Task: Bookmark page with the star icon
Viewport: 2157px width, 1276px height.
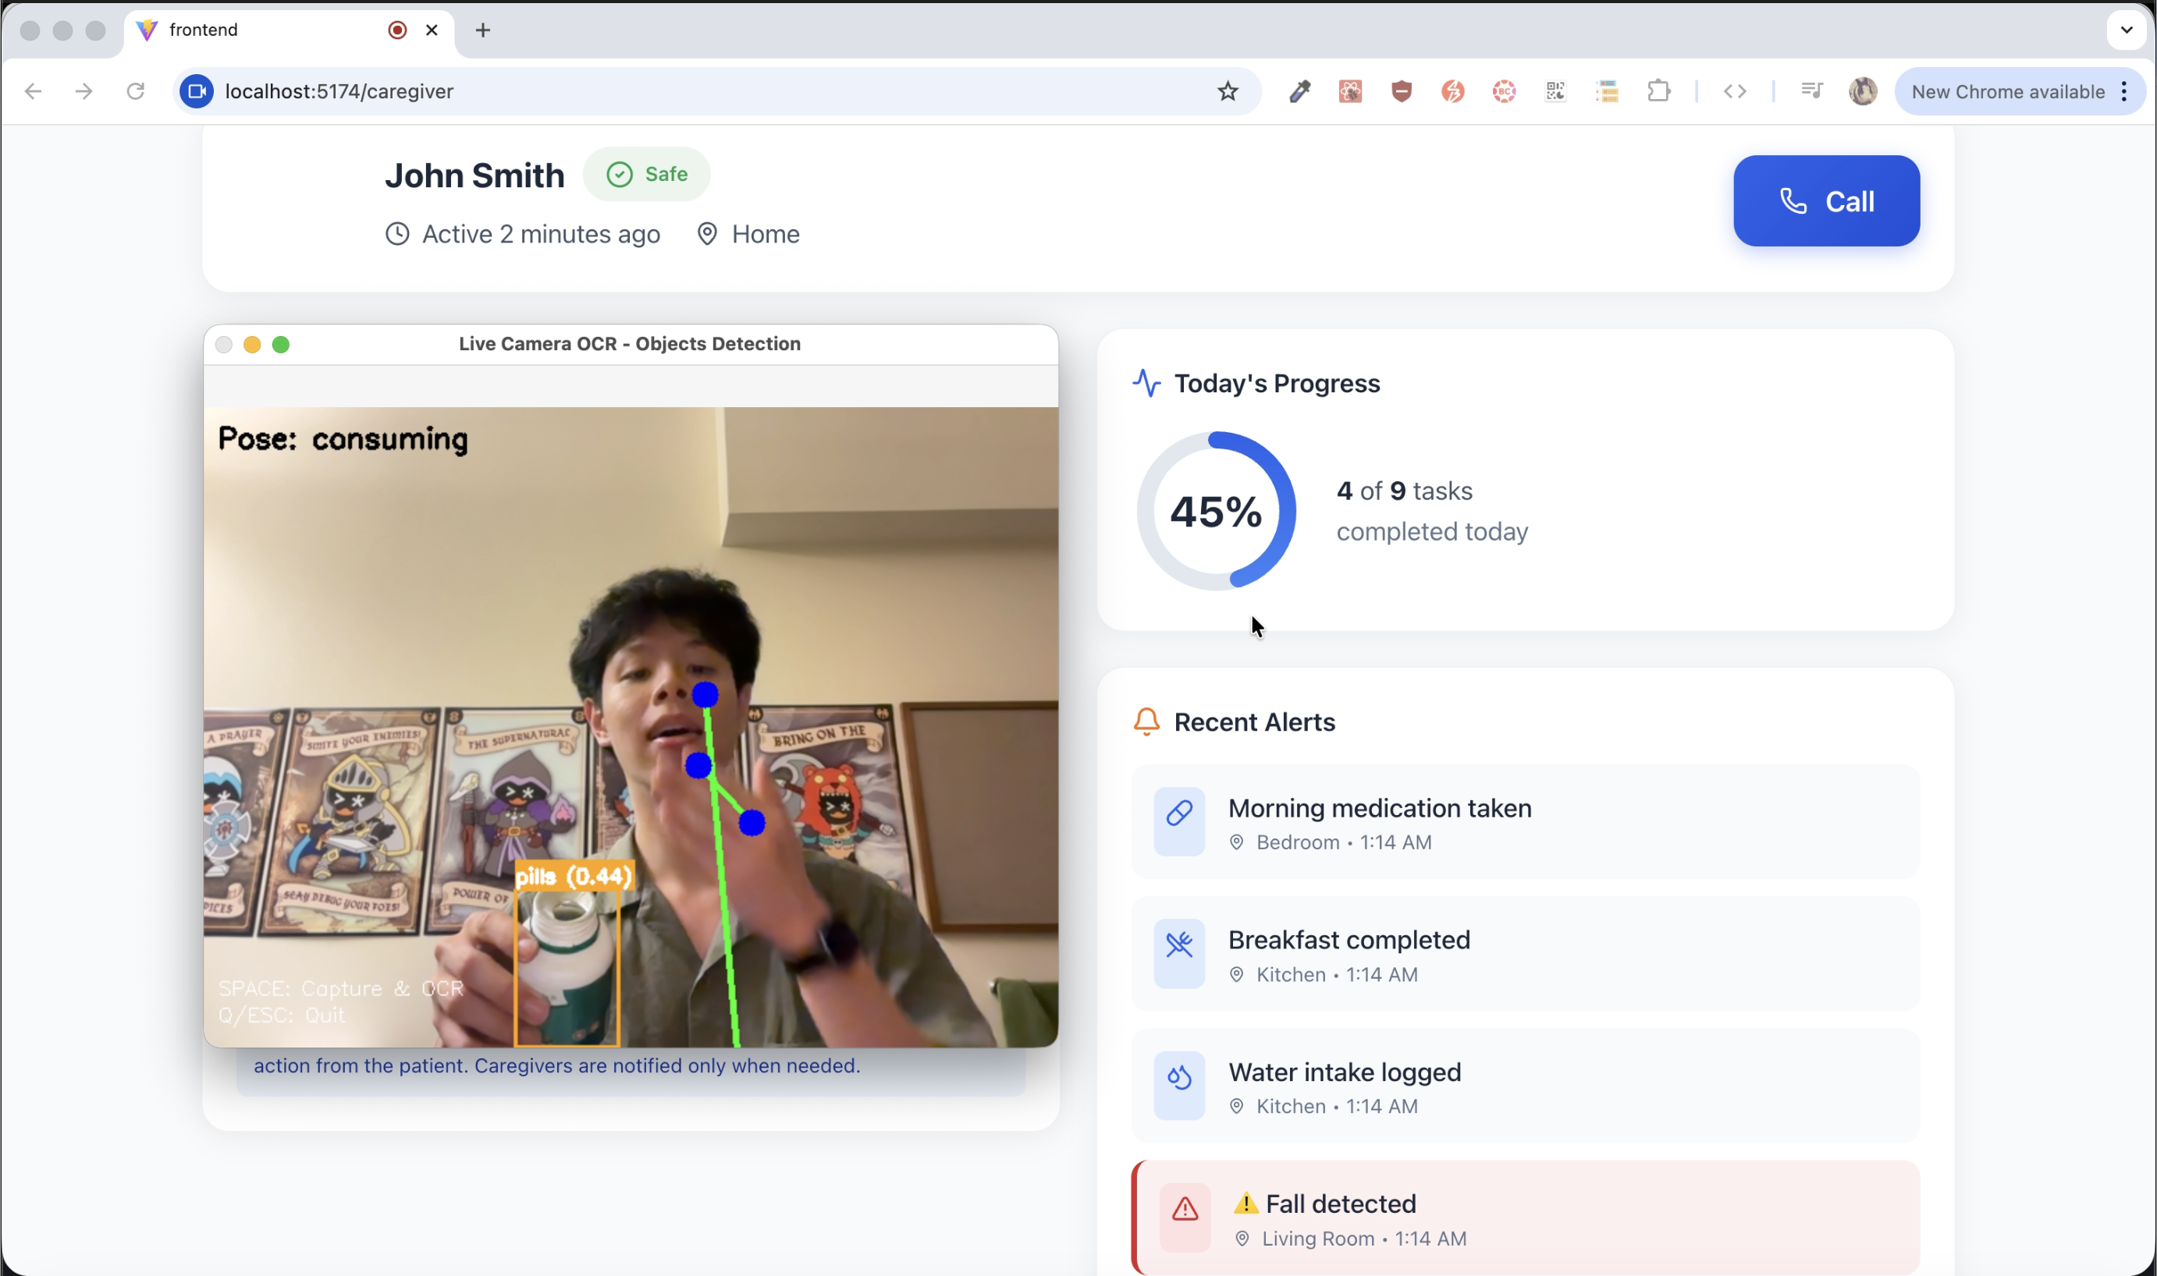Action: click(x=1227, y=91)
